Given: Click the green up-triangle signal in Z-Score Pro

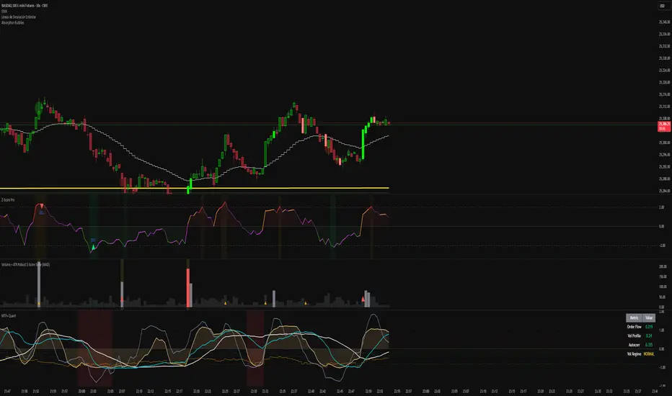Looking at the screenshot, I should click(x=94, y=247).
